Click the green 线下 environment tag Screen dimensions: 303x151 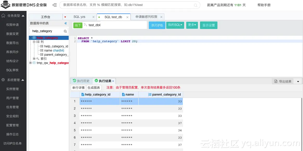(78, 25)
